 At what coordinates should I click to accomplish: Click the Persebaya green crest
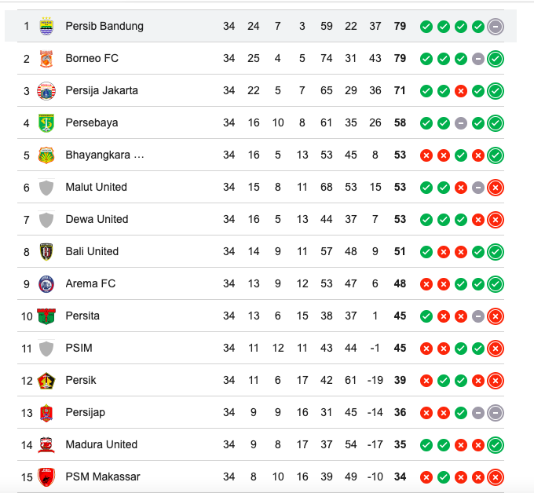click(46, 123)
